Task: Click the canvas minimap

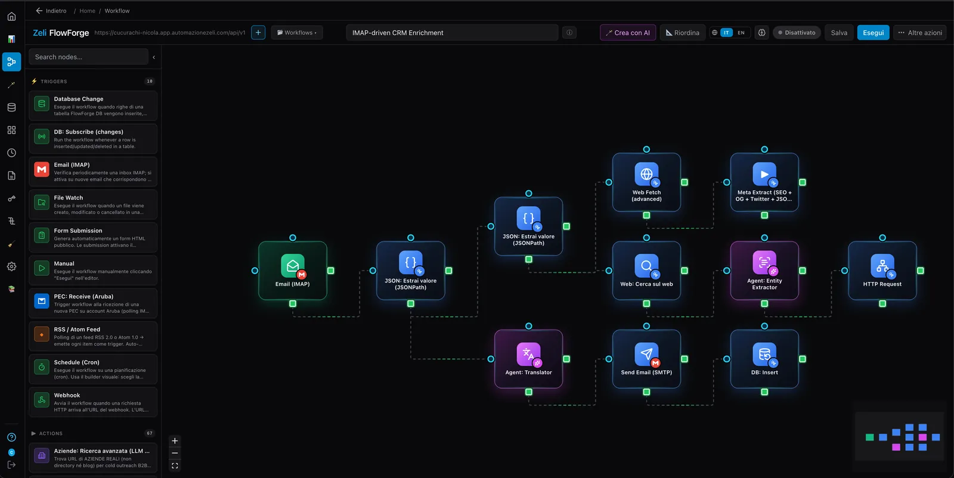Action: pos(900,437)
